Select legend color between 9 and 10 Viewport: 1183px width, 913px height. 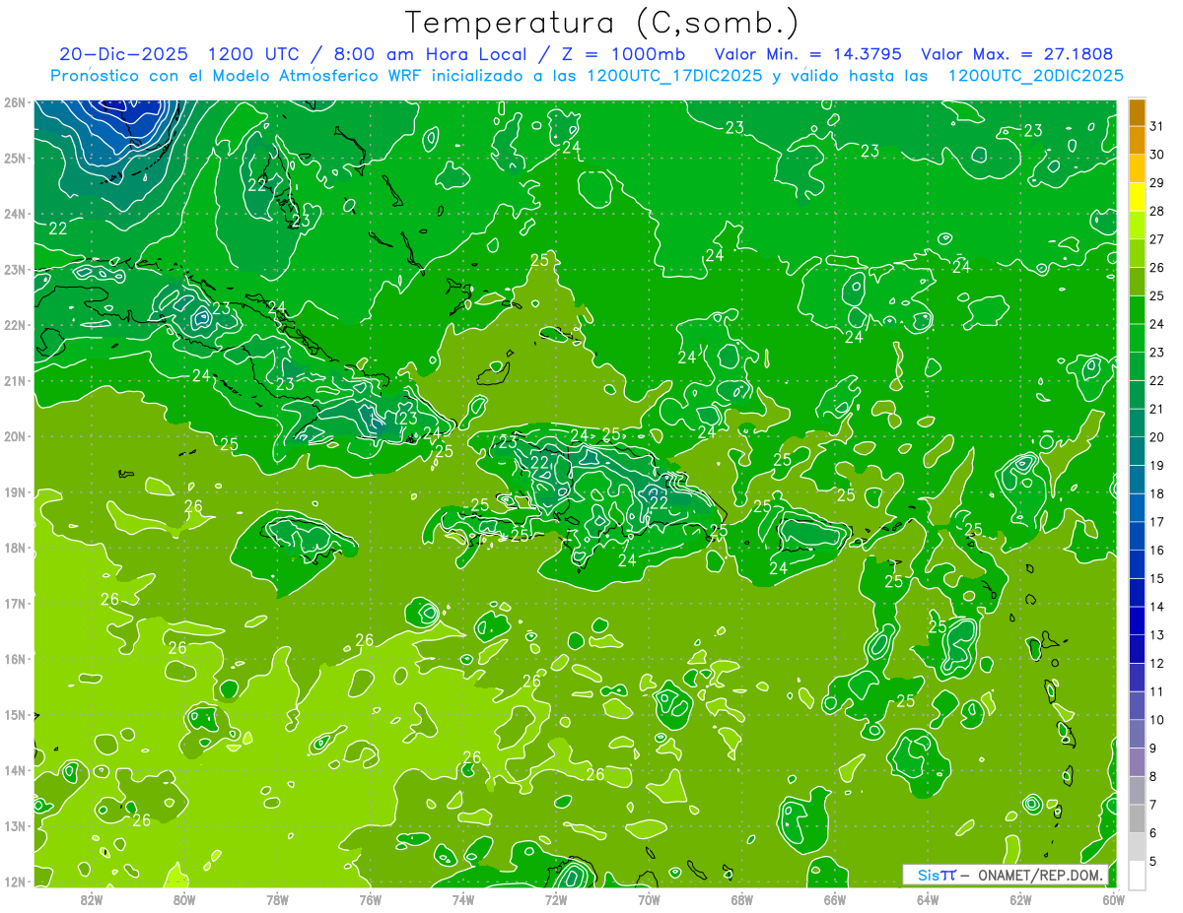(x=1137, y=734)
